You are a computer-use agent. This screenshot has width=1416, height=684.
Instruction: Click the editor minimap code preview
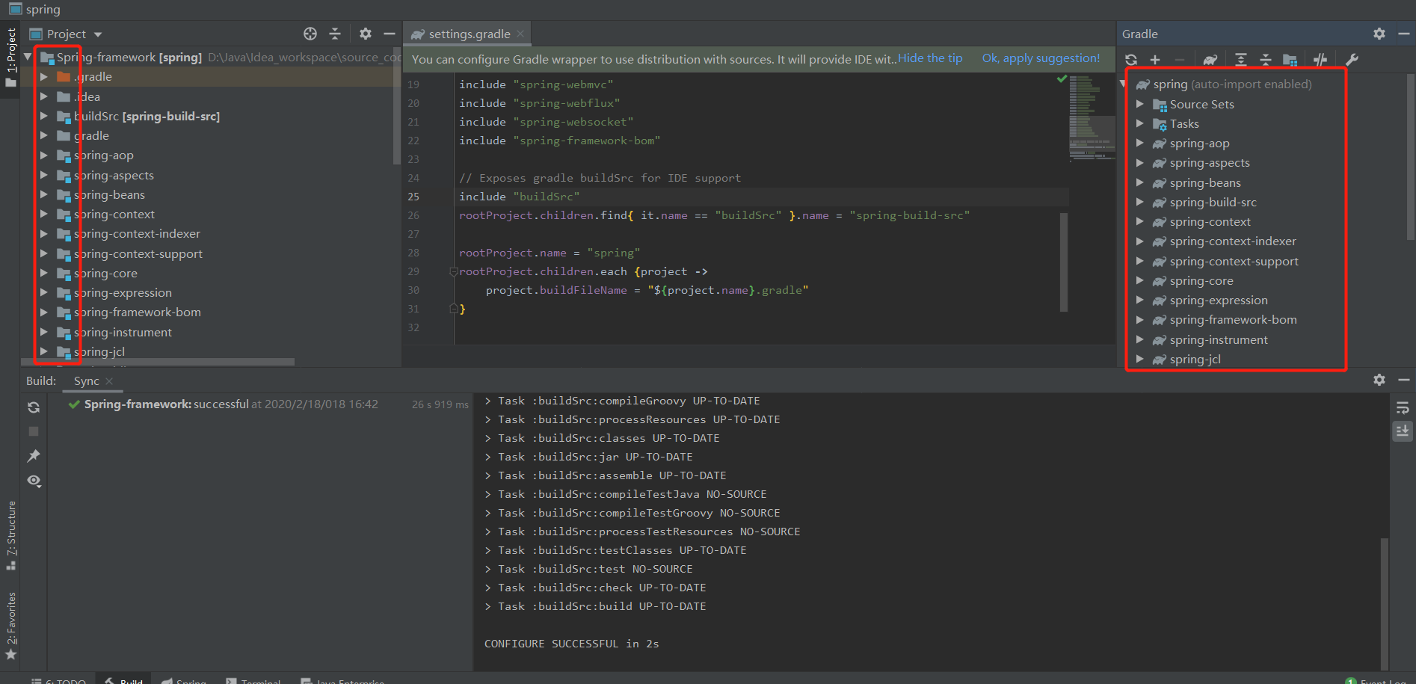point(1091,117)
